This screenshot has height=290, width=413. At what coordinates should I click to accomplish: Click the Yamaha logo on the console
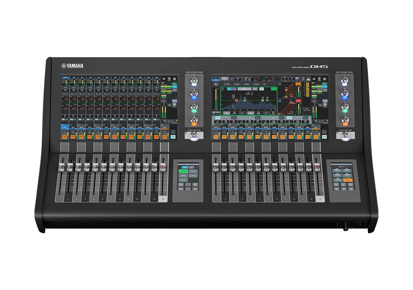pyautogui.click(x=73, y=66)
